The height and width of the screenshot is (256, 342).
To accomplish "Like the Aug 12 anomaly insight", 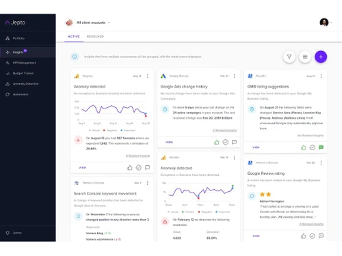I will 130,168.
